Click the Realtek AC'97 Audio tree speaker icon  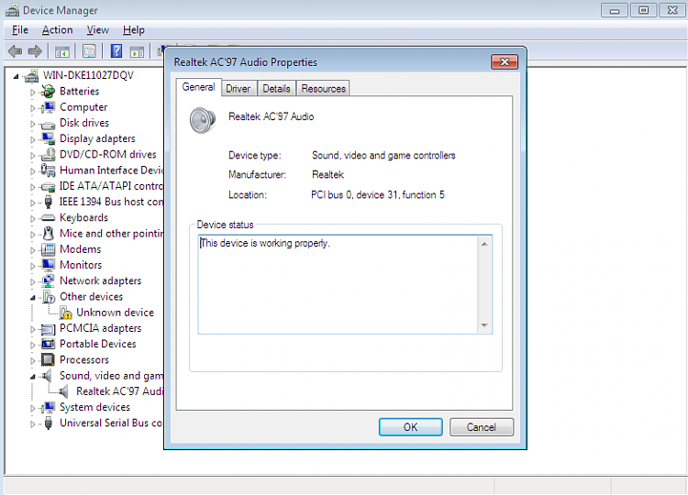64,391
